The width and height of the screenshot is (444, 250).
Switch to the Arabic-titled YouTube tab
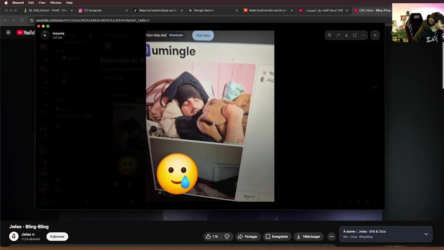[x=323, y=10]
